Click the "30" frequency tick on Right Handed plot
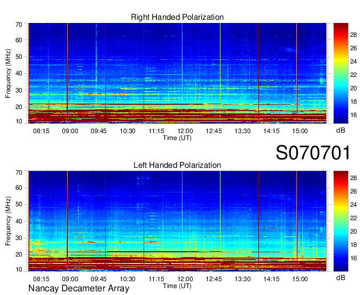Viewport: 363px width, 295px height. coord(19,90)
